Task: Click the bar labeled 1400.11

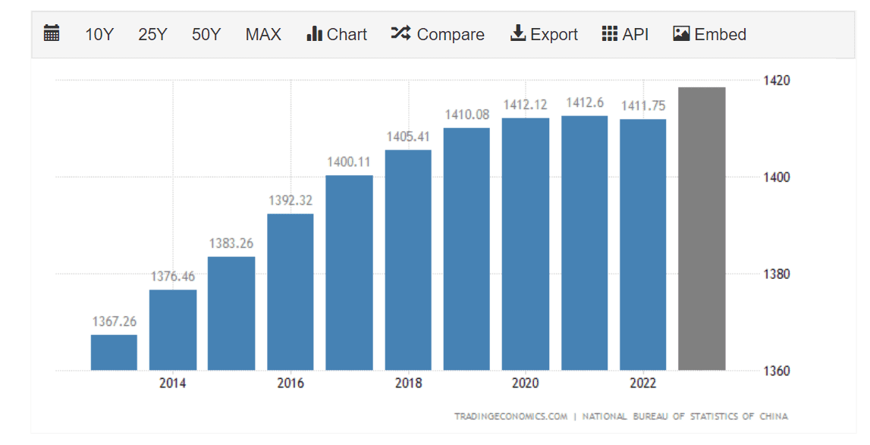Action: coord(349,272)
